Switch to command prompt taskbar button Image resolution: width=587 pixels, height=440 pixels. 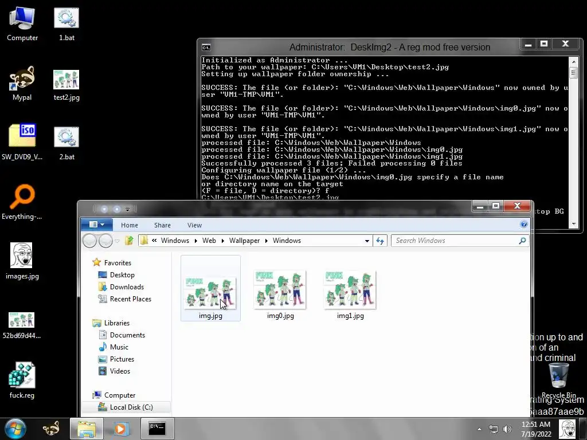pos(157,429)
